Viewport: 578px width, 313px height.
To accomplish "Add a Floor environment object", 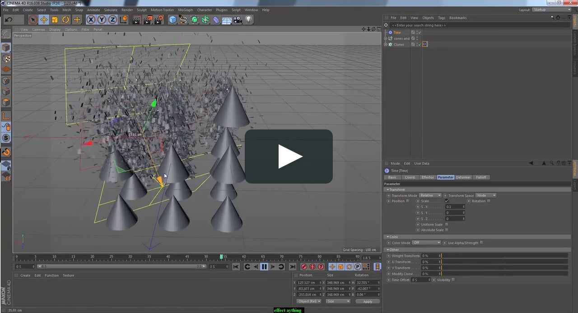I will [x=227, y=19].
